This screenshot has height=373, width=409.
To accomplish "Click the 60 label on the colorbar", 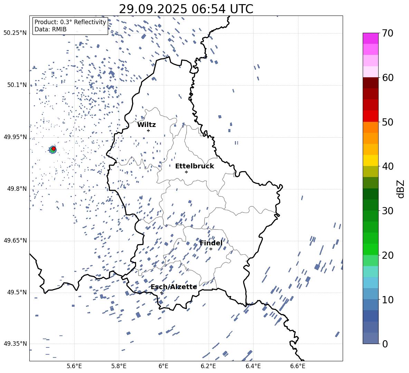I will [x=388, y=77].
